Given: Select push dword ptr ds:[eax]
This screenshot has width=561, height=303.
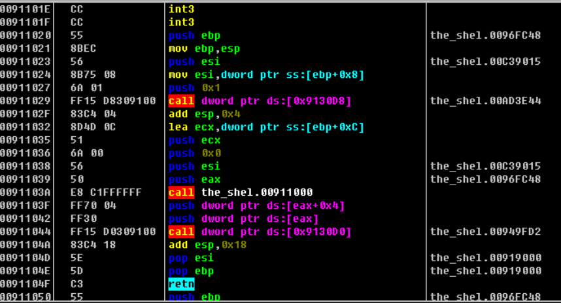Looking at the screenshot, I should click(243, 219).
